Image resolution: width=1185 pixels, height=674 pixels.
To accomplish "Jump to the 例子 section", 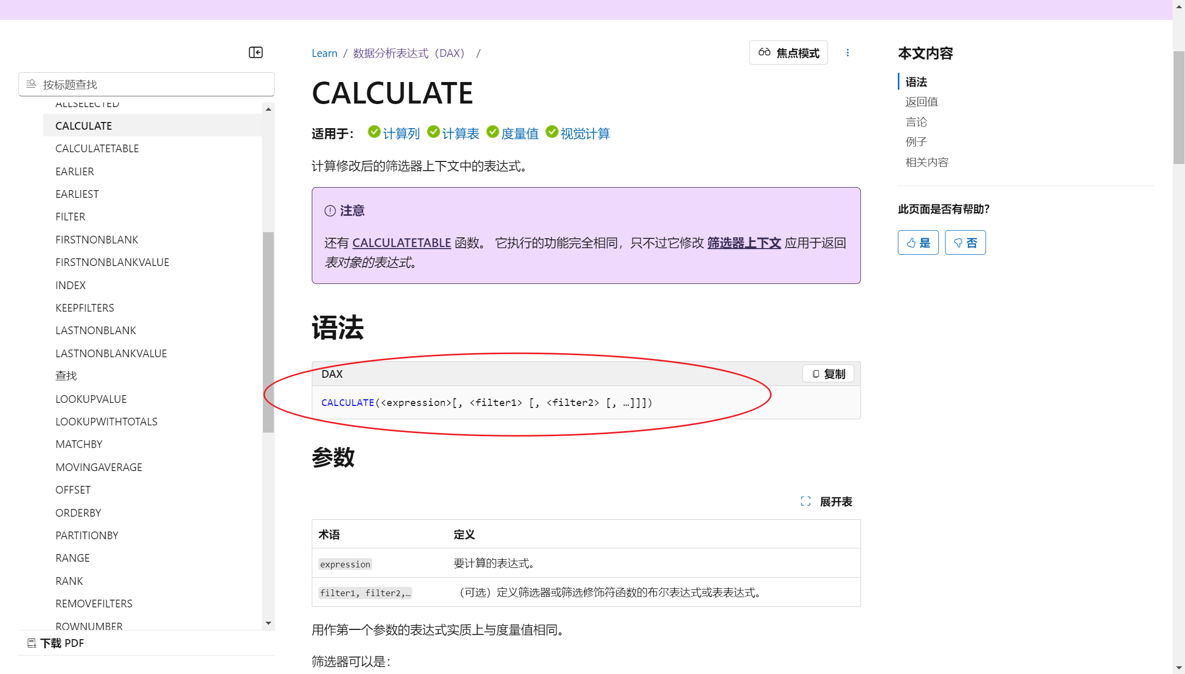I will point(916,142).
